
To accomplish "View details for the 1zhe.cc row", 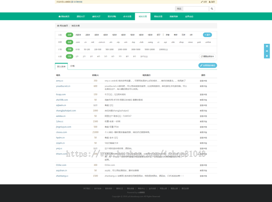I will point(203,122).
